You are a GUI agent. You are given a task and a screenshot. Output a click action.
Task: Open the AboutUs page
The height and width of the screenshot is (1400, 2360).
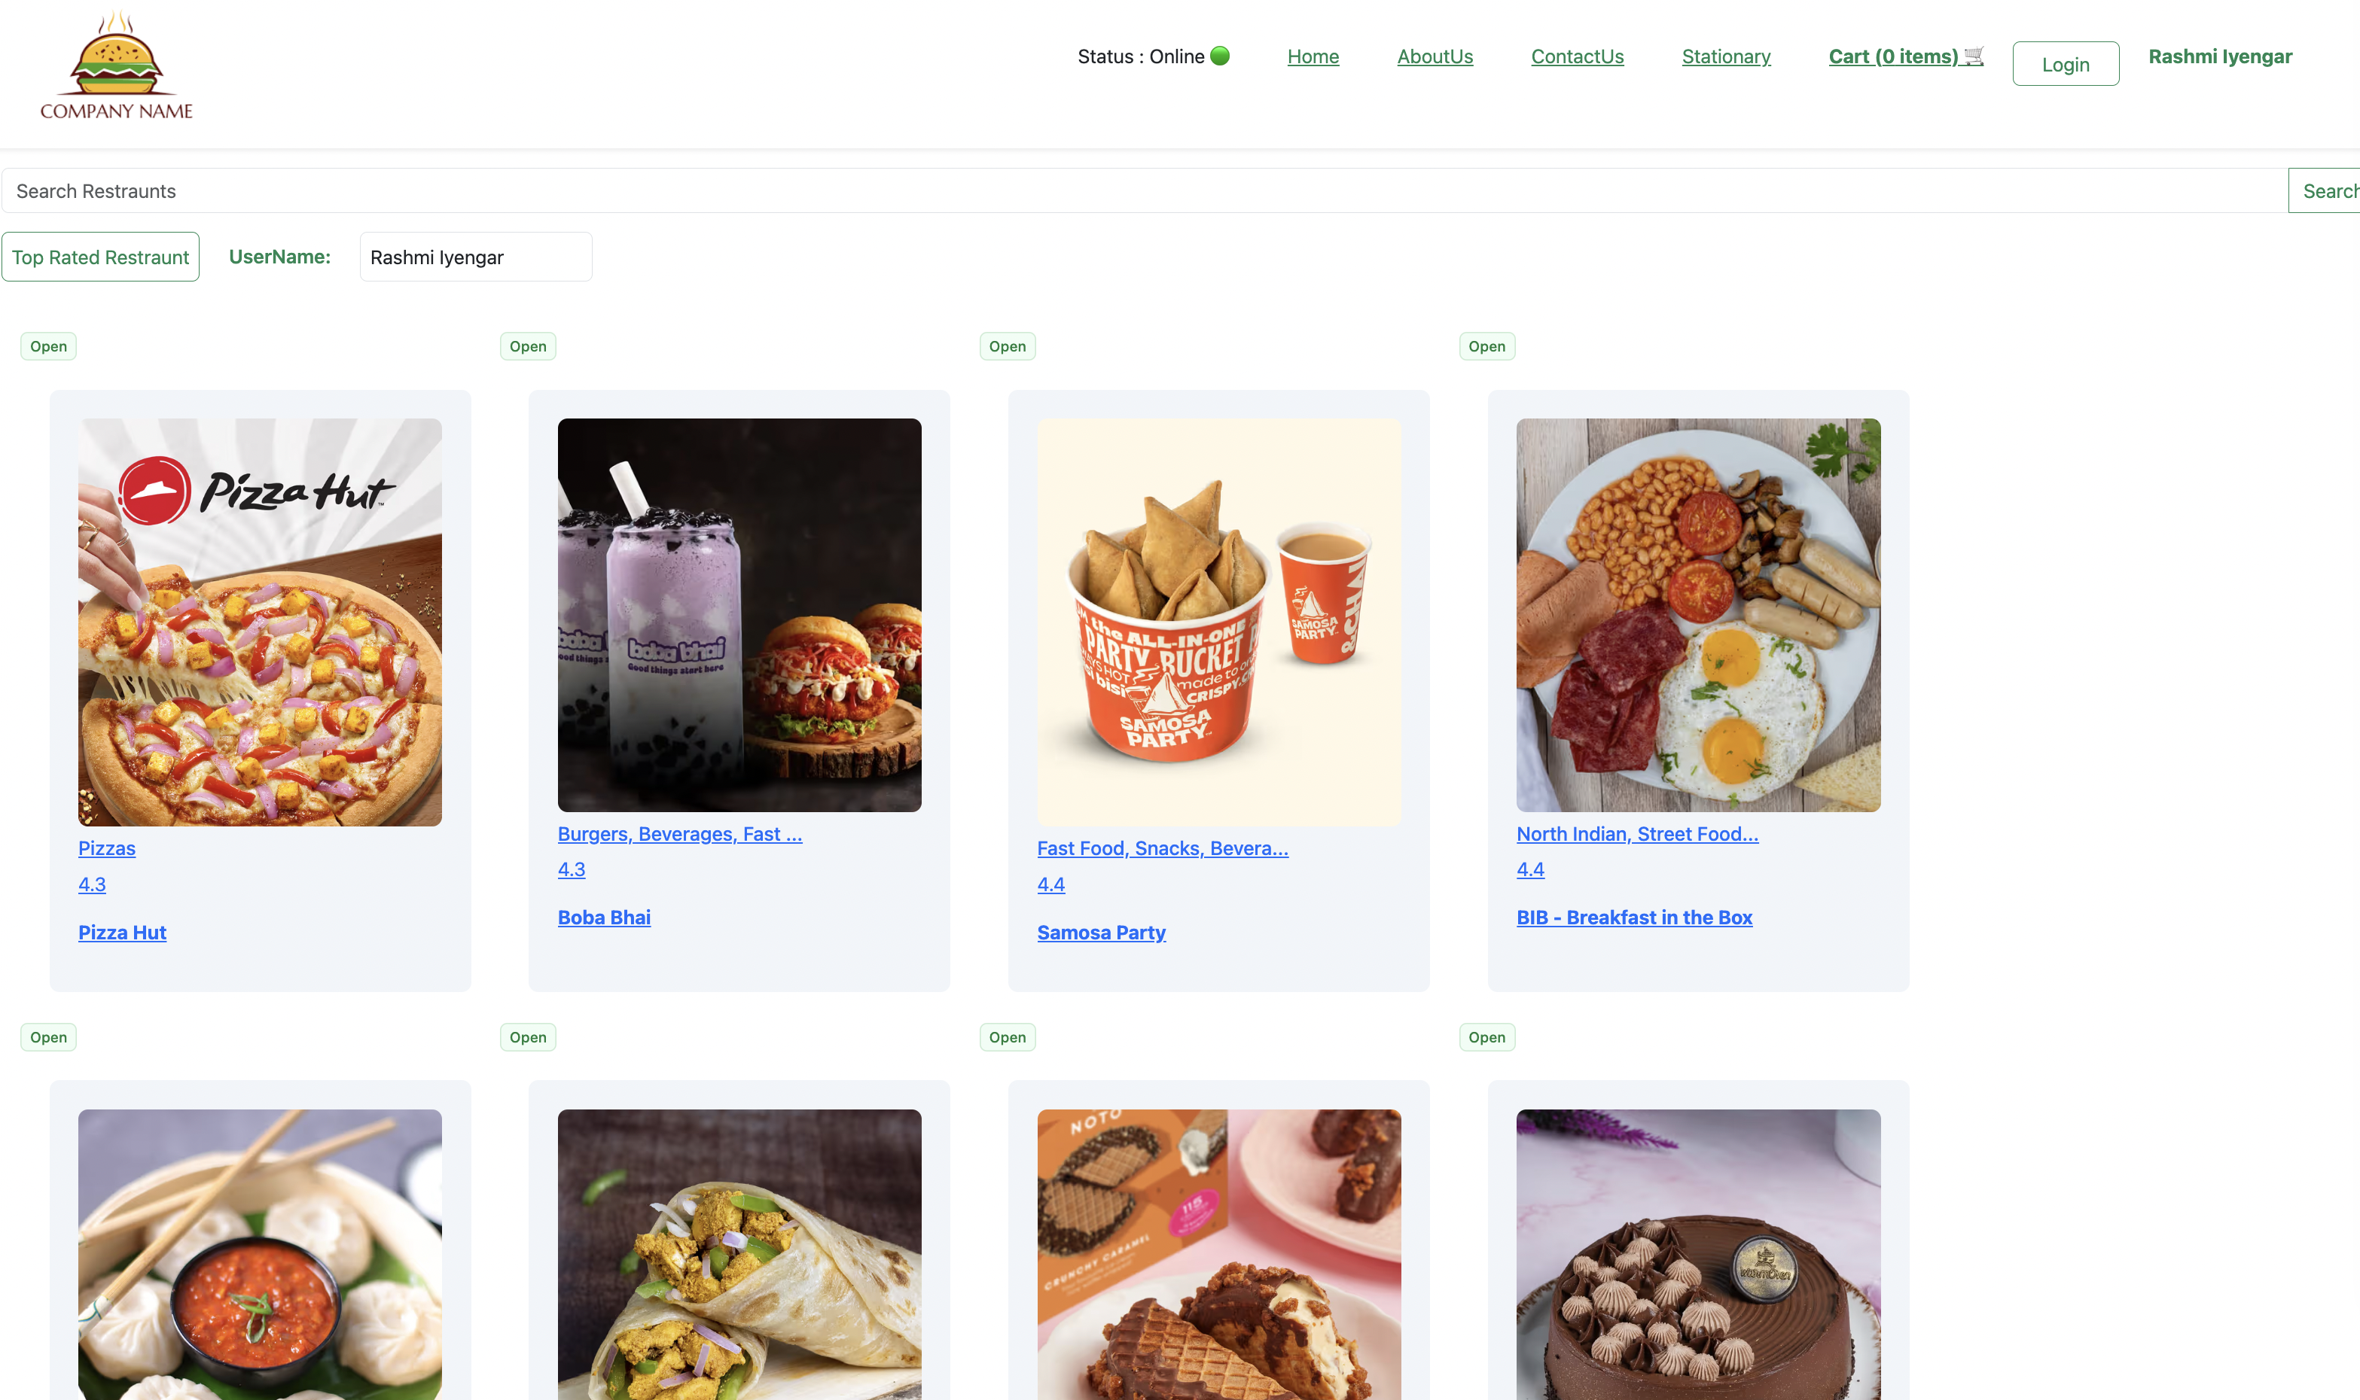click(x=1435, y=56)
